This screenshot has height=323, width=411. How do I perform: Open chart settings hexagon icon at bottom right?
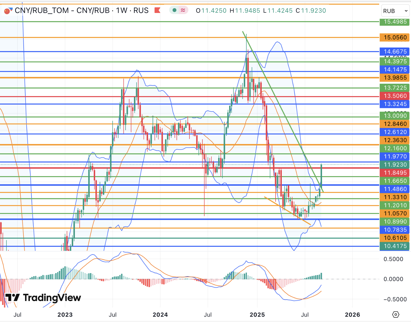point(396,314)
